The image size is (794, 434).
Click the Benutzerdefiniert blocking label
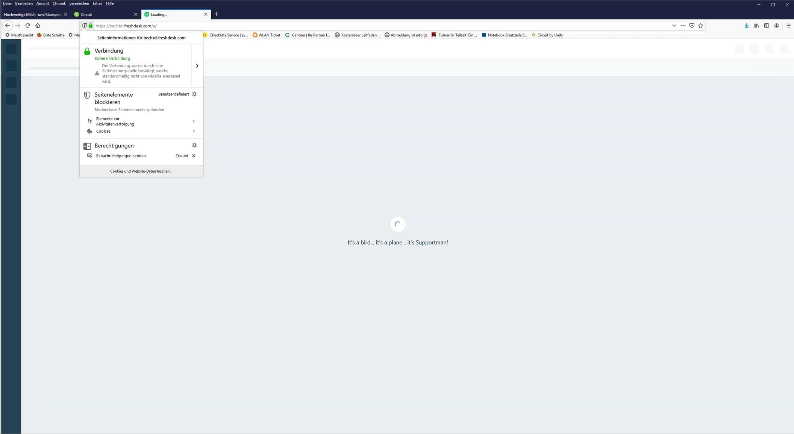(x=174, y=94)
